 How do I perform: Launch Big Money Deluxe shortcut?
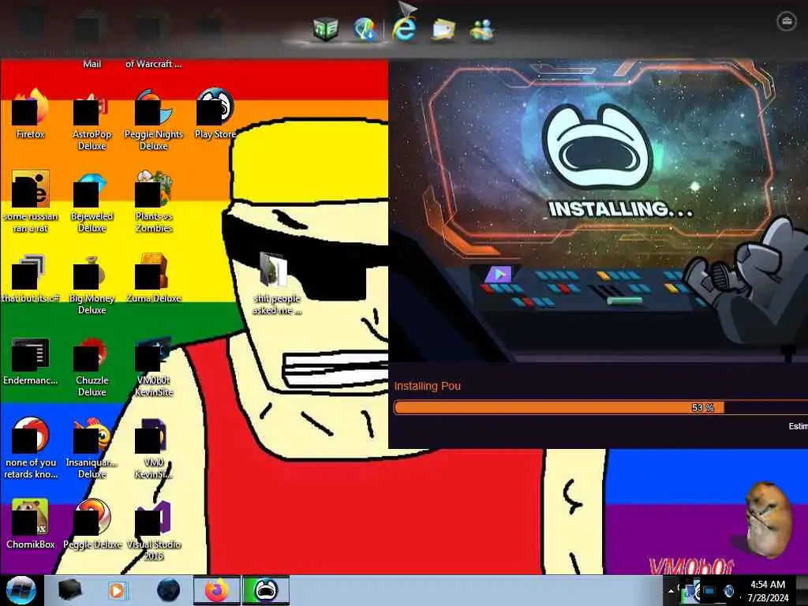[92, 284]
